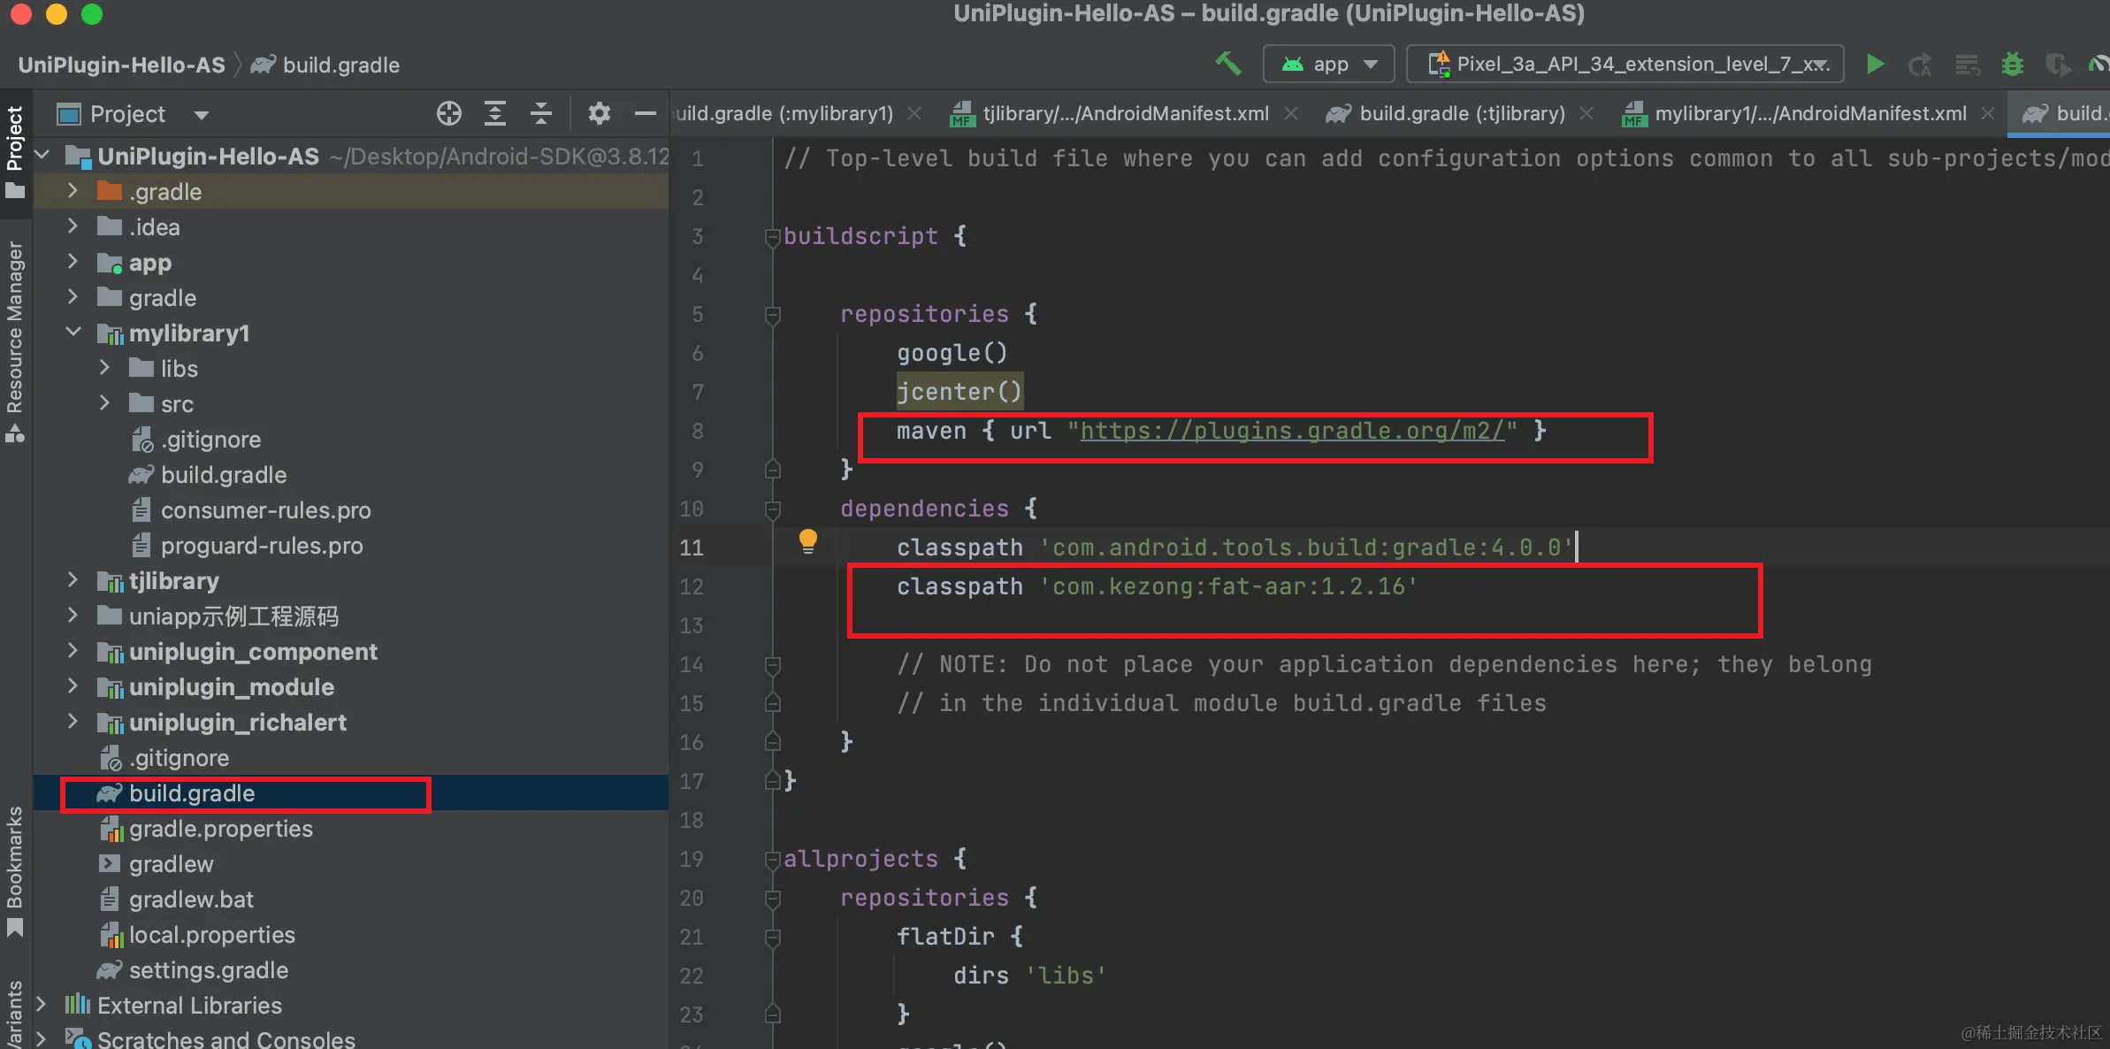The height and width of the screenshot is (1049, 2110).
Task: Switch to build.gradle (:tjlibrary) tab
Action: pos(1461,113)
